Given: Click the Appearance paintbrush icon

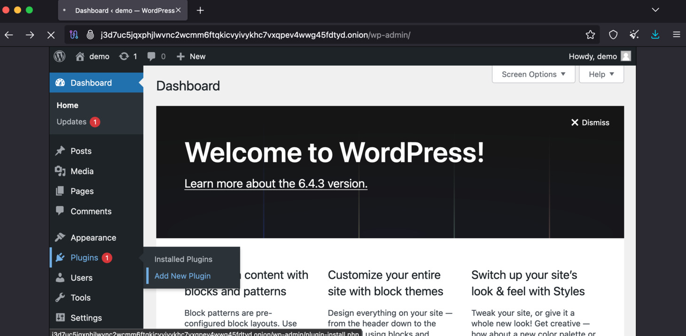Looking at the screenshot, I should [x=60, y=237].
